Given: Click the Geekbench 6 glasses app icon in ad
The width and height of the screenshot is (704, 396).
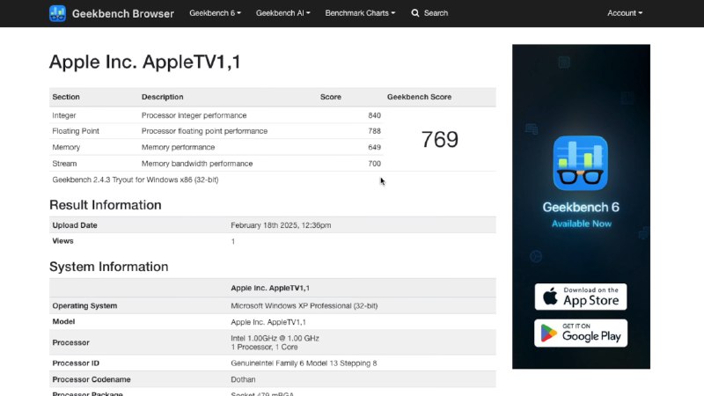Looking at the screenshot, I should [581, 163].
